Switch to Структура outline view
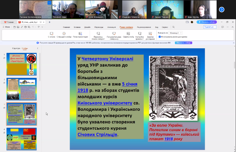Image resolution: width=236 pixels, height=152 pixels. click(16, 48)
